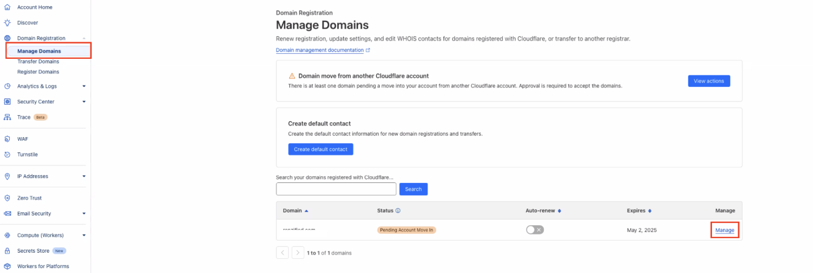Click the Manage link for the domain
The image size is (813, 273).
point(725,230)
